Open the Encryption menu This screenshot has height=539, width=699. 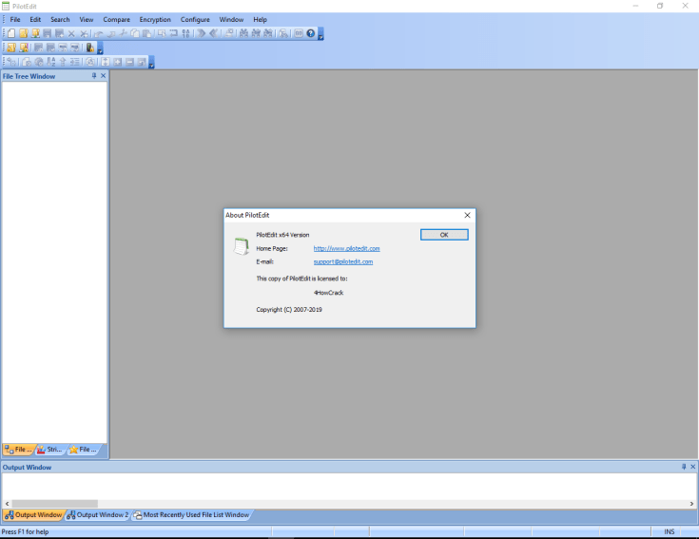click(x=155, y=20)
